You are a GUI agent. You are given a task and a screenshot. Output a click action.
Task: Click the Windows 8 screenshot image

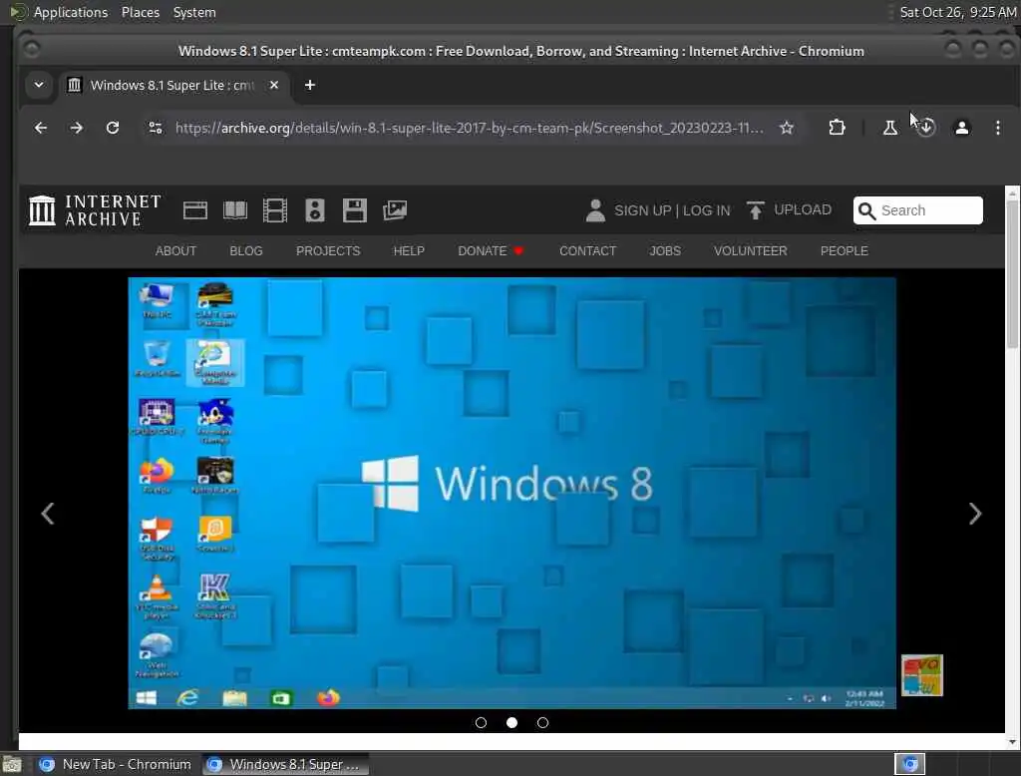click(x=511, y=493)
